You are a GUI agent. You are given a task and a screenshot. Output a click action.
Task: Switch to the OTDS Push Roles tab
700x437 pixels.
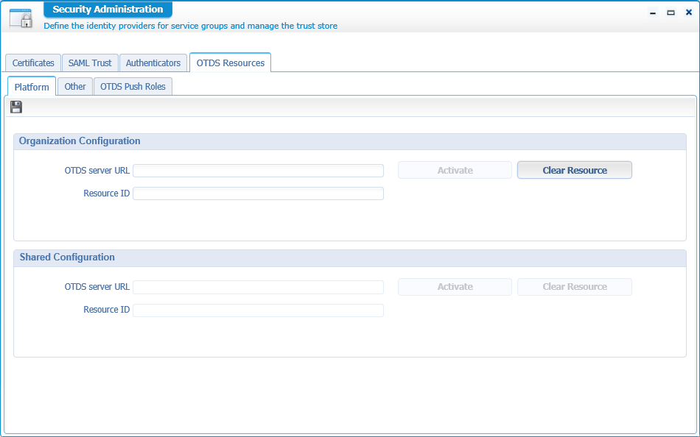133,87
